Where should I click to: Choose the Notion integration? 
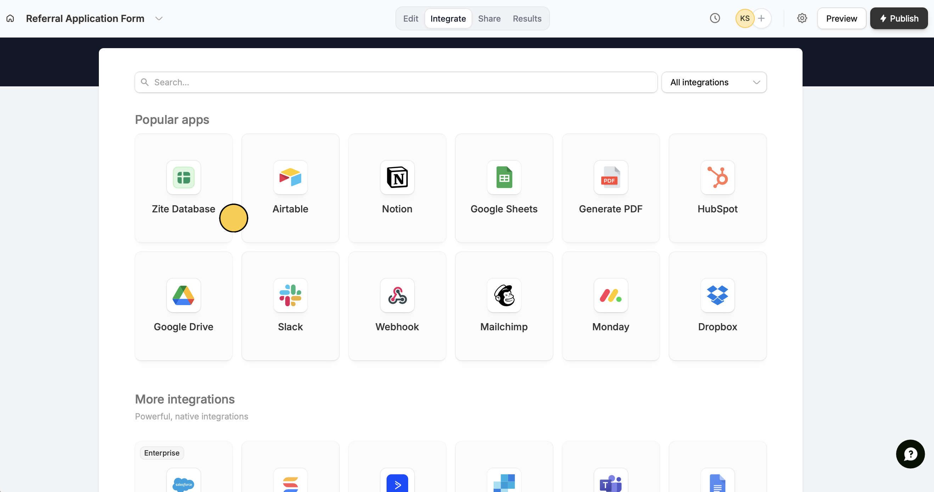click(x=397, y=188)
